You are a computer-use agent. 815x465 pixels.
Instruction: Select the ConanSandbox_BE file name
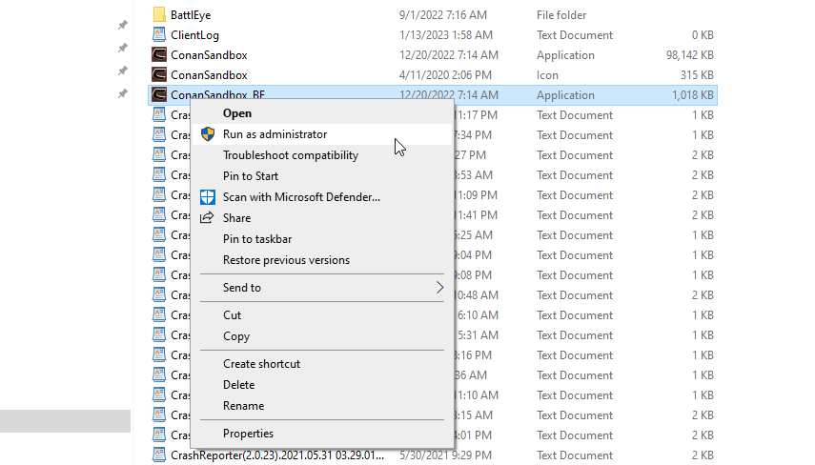point(217,94)
